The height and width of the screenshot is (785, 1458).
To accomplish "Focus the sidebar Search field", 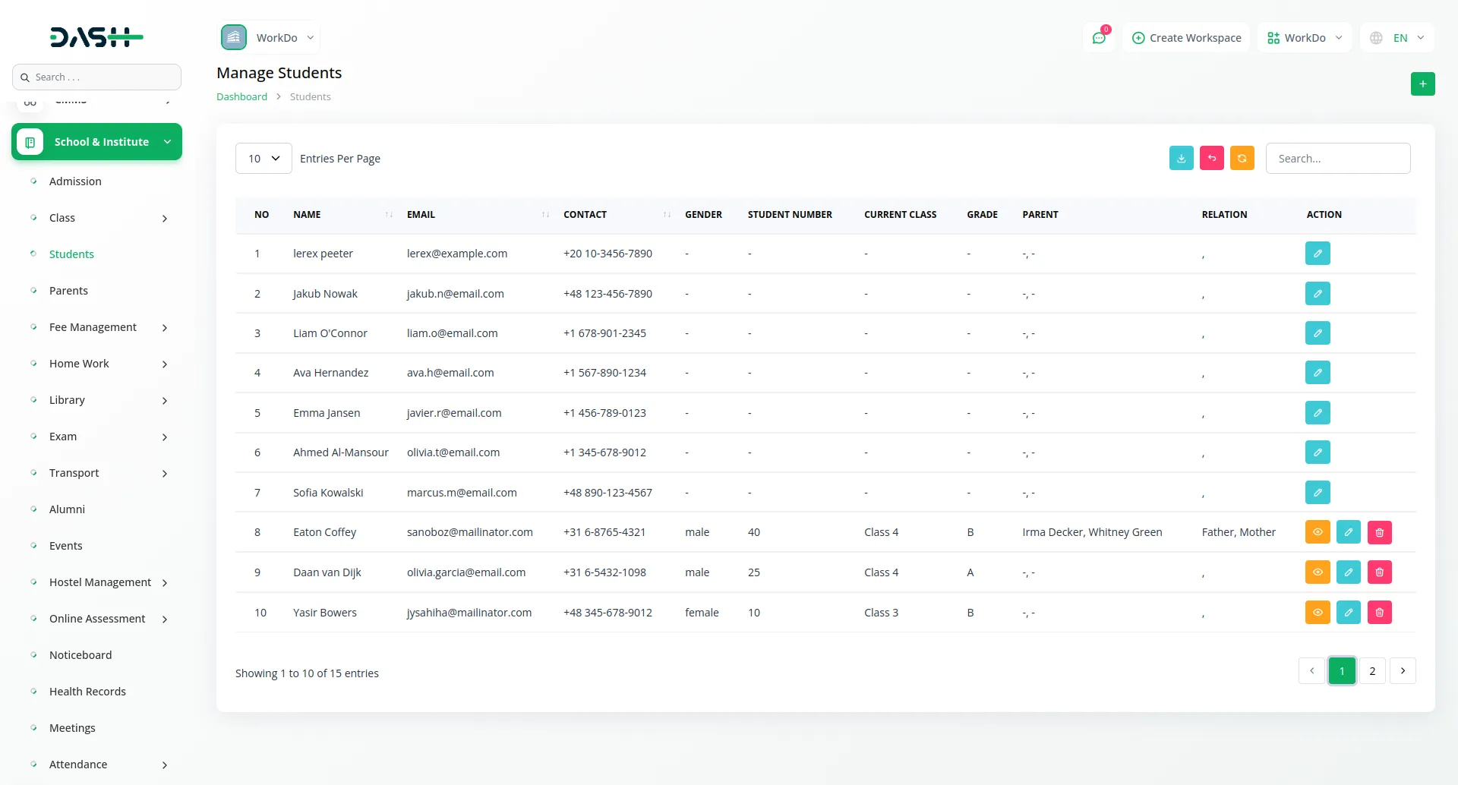I will click(97, 77).
